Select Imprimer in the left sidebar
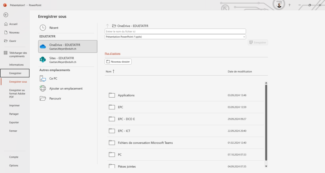Viewport: 325px width, 173px height. [15, 106]
